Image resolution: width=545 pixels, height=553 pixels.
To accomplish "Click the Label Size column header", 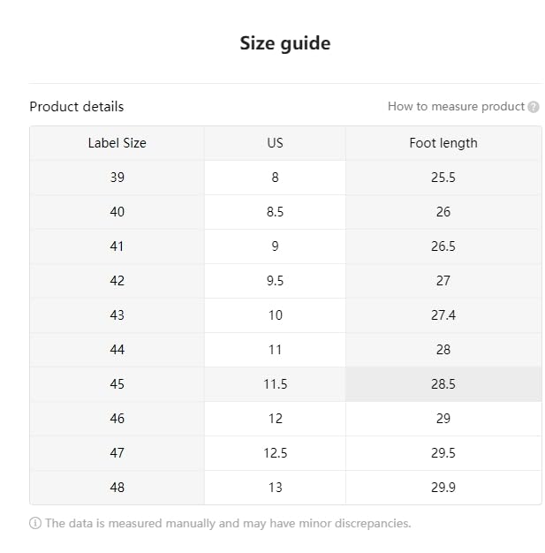I will [x=117, y=143].
